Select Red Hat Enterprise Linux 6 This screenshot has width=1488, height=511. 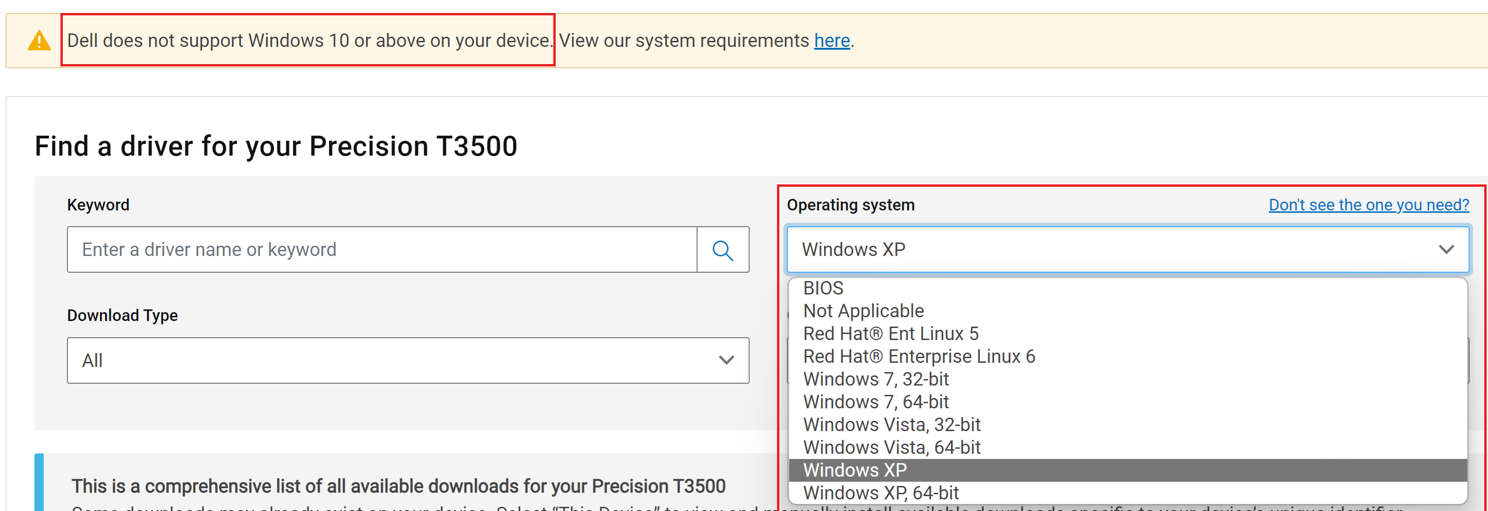(x=1128, y=356)
